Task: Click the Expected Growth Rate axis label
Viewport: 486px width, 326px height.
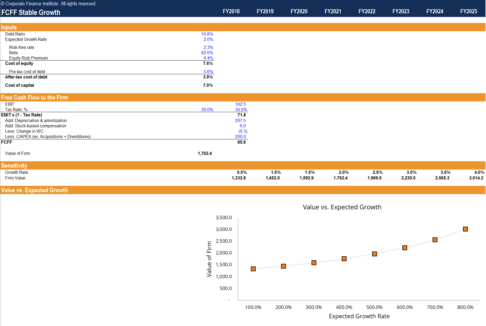Action: (359, 316)
